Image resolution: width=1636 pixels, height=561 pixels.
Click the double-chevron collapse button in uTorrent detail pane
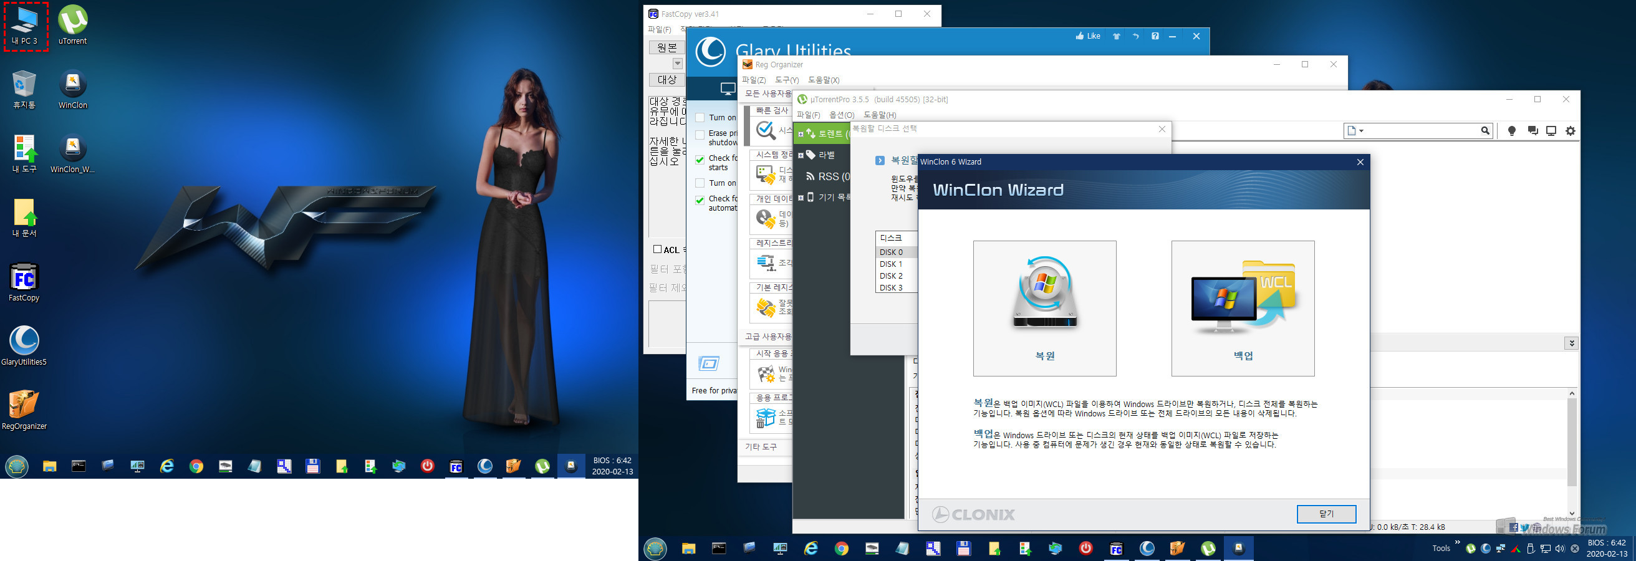click(x=1571, y=343)
